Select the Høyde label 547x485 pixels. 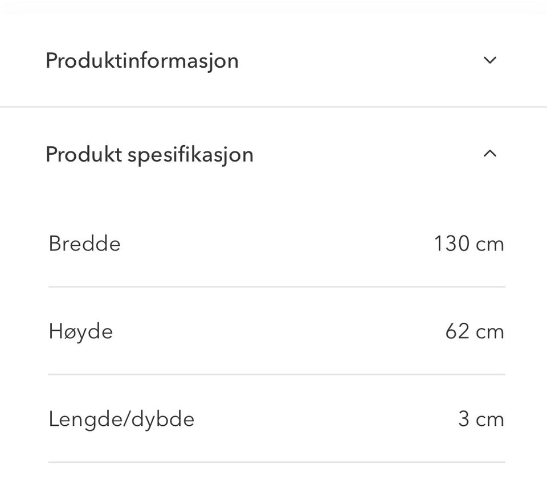coord(80,331)
